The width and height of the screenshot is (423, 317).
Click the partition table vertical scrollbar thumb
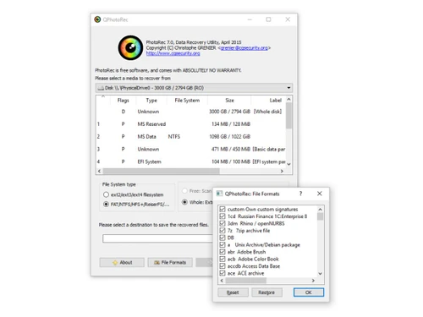point(288,116)
